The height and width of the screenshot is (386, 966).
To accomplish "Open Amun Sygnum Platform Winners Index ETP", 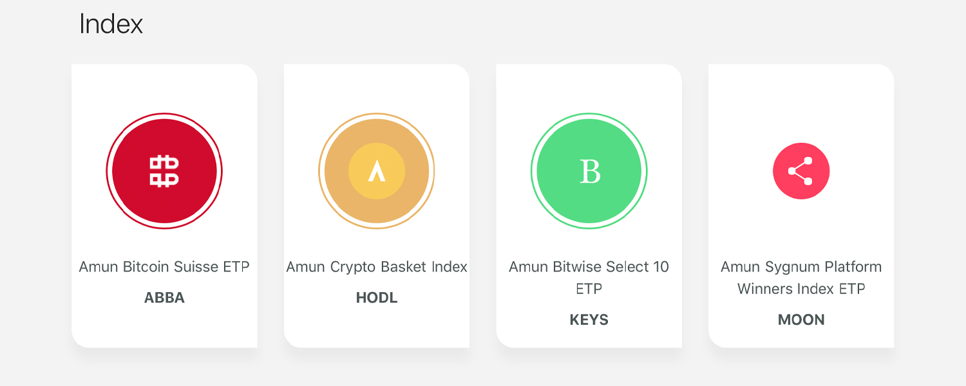I will (x=801, y=277).
